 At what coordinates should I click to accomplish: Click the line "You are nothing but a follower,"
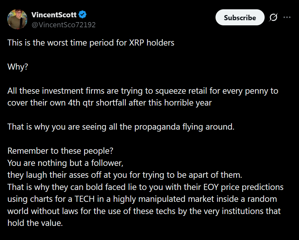pyautogui.click(x=65, y=163)
